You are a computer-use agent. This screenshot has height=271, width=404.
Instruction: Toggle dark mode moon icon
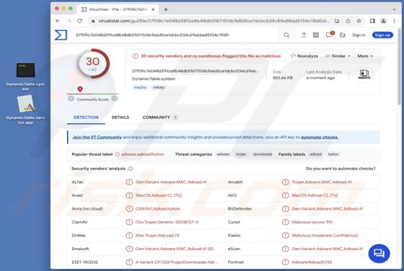tap(343, 35)
